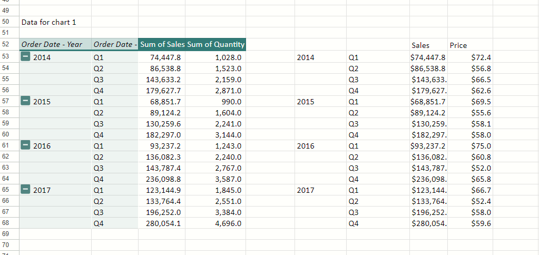Viewport: 539px width, 255px height.
Task: Select cell with sales value 280,054.1
Action: point(162,223)
